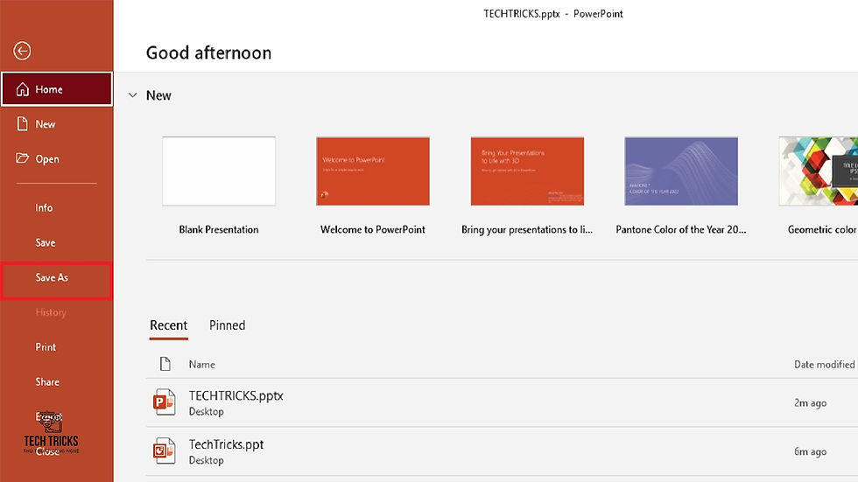This screenshot has height=482, width=858.
Task: Switch to the Recent tab
Action: [168, 325]
